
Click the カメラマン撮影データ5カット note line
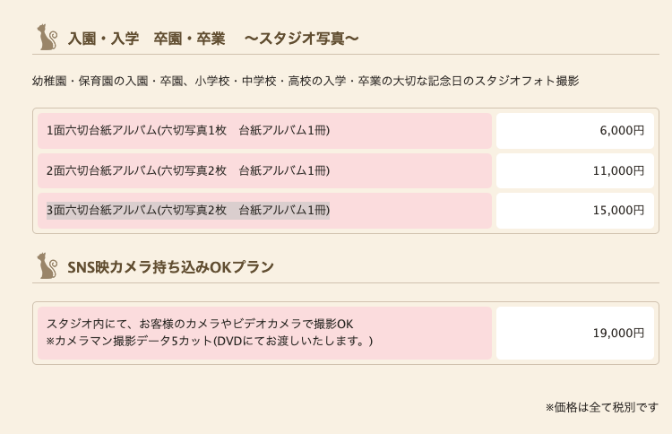point(210,342)
